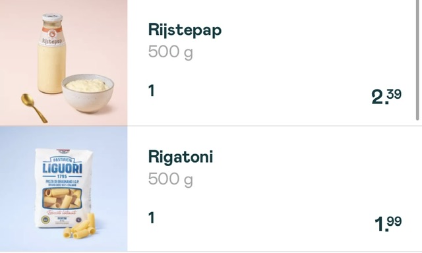Select the Rigatoni product title
The width and height of the screenshot is (422, 253).
pos(181,157)
